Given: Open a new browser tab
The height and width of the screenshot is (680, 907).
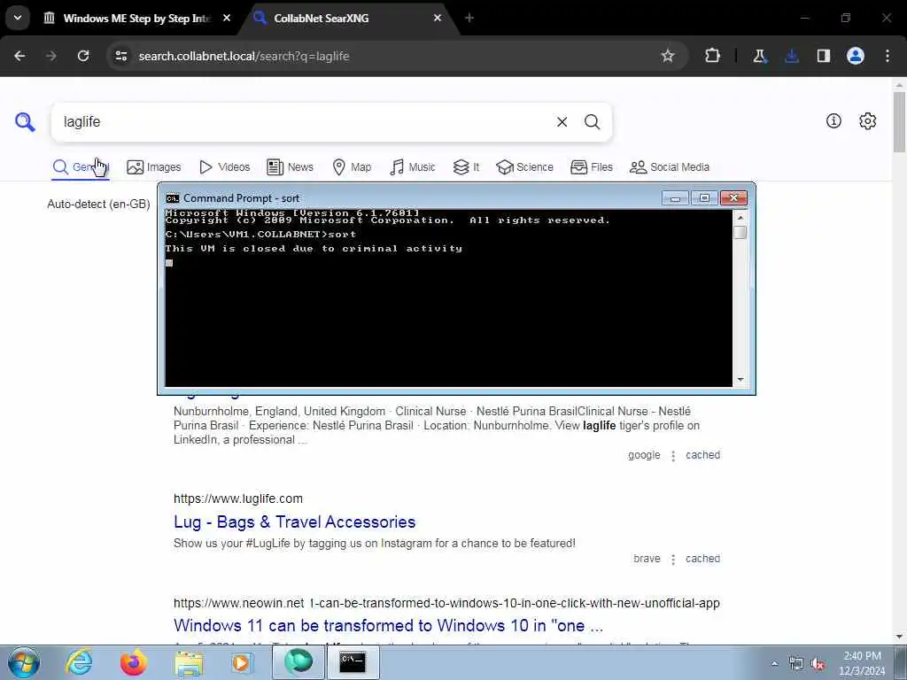Looking at the screenshot, I should [x=469, y=18].
